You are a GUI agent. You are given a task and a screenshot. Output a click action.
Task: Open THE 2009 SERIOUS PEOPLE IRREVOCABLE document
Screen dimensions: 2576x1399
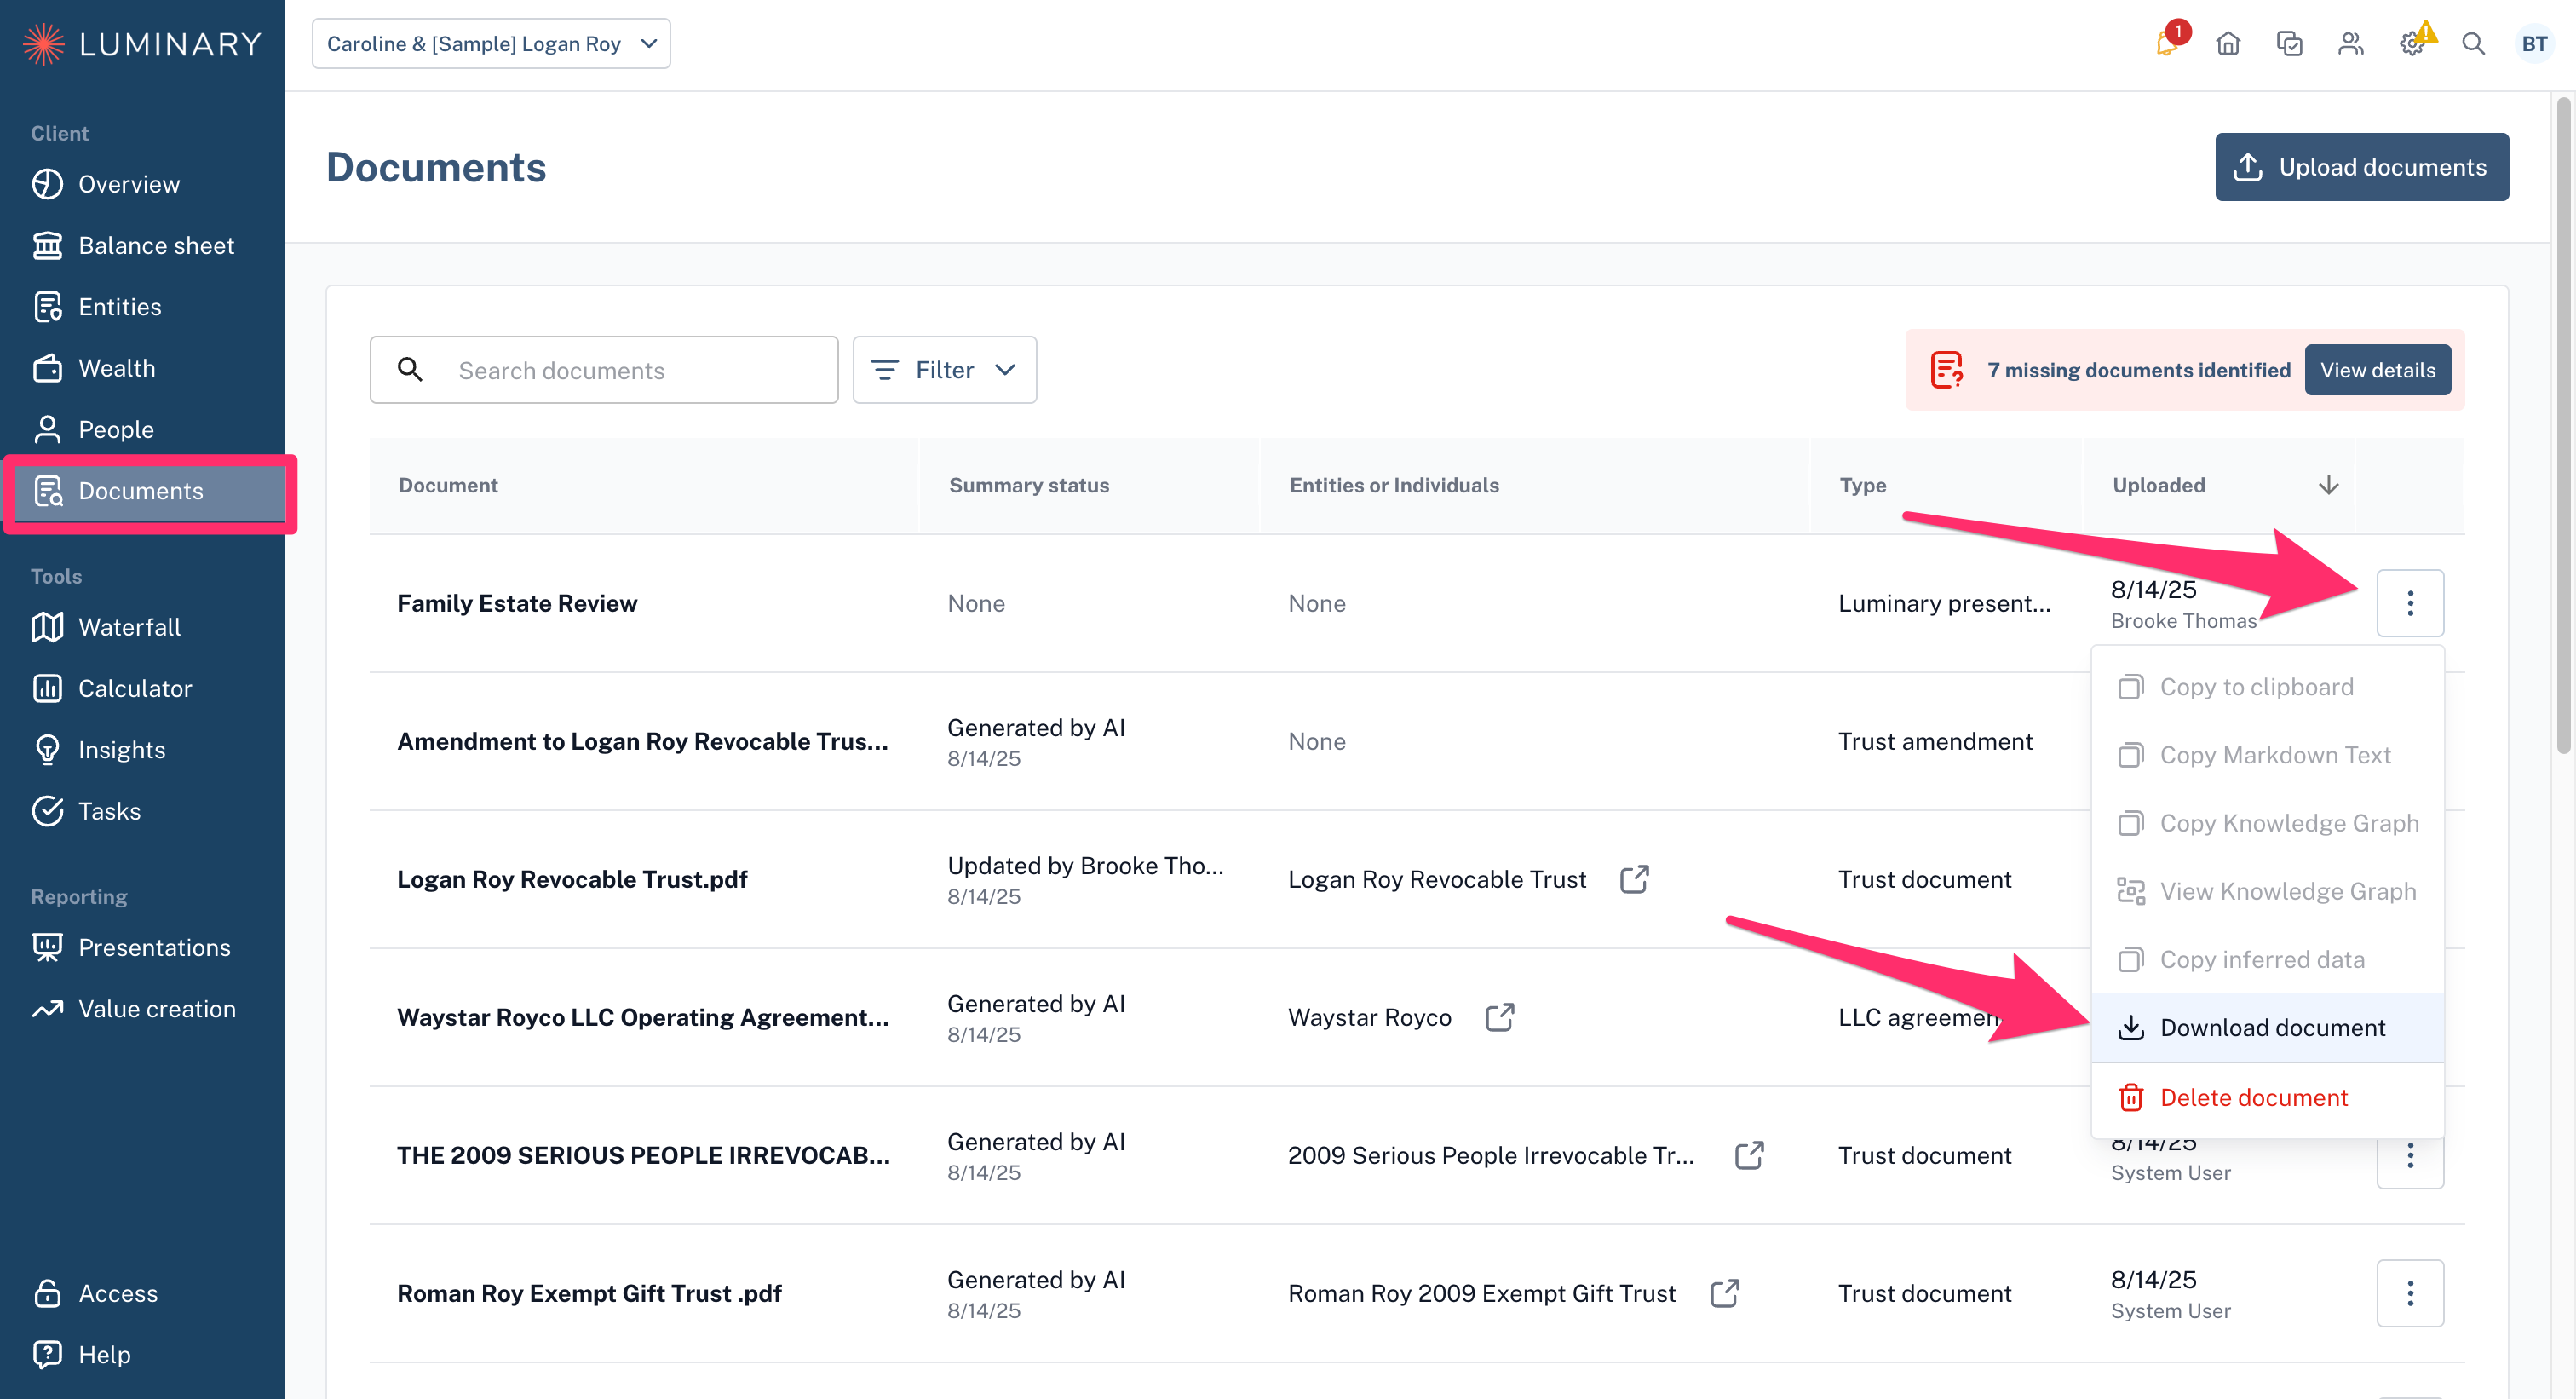[643, 1155]
